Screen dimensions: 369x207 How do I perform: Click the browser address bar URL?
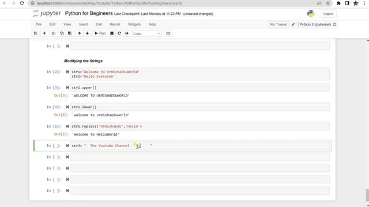pyautogui.click(x=109, y=3)
